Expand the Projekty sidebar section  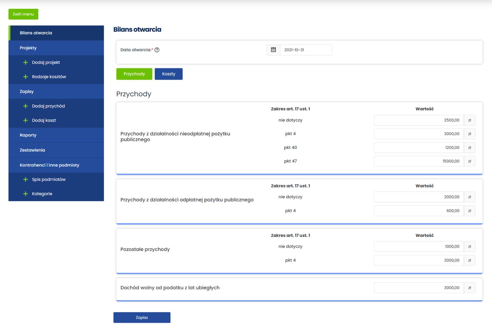(x=28, y=48)
